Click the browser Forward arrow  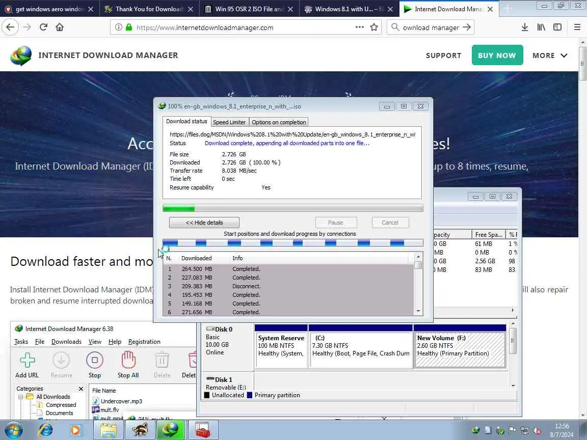[27, 27]
